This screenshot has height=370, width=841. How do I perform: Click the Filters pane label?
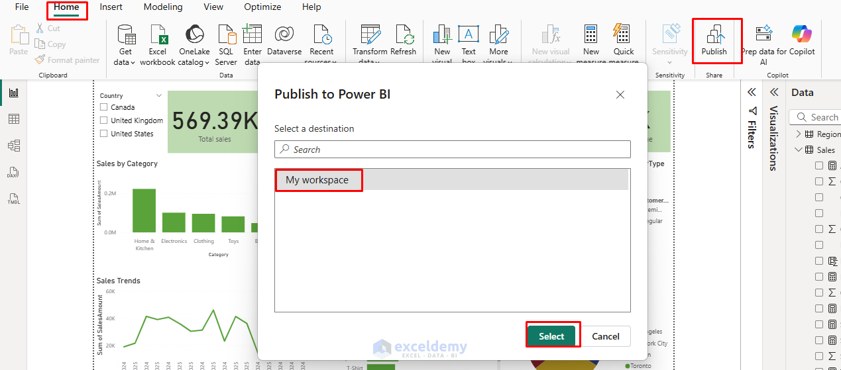[752, 134]
